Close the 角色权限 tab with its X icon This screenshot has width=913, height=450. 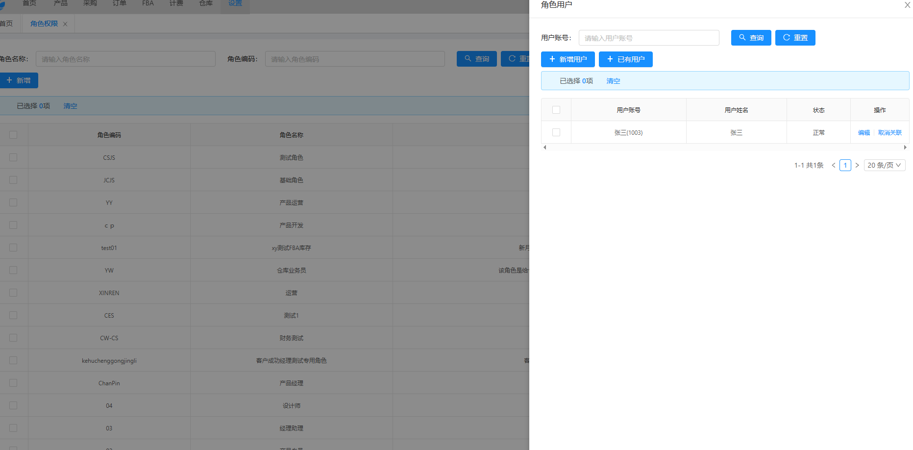click(65, 24)
